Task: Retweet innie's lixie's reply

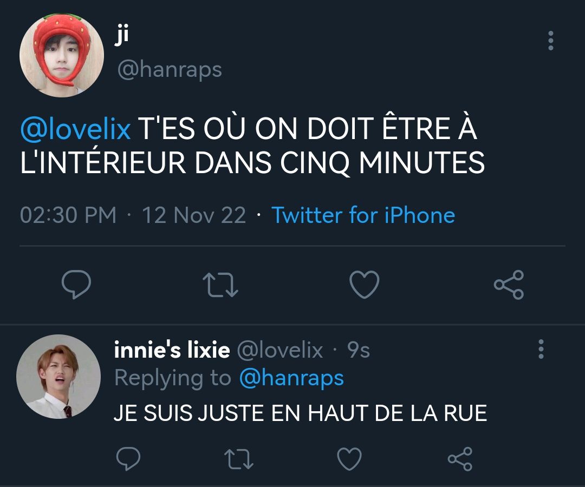Action: click(x=239, y=459)
